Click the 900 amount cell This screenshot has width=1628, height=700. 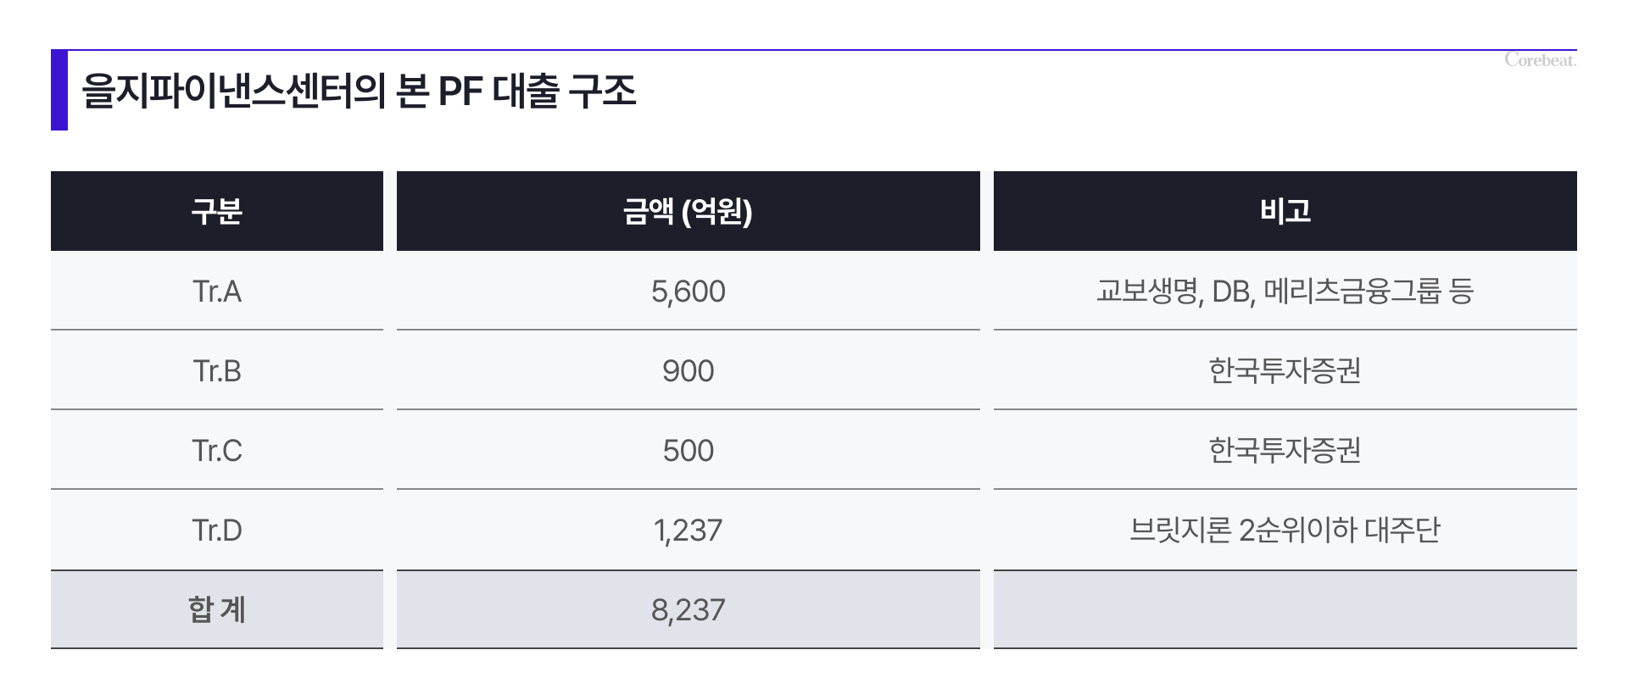[x=688, y=371]
